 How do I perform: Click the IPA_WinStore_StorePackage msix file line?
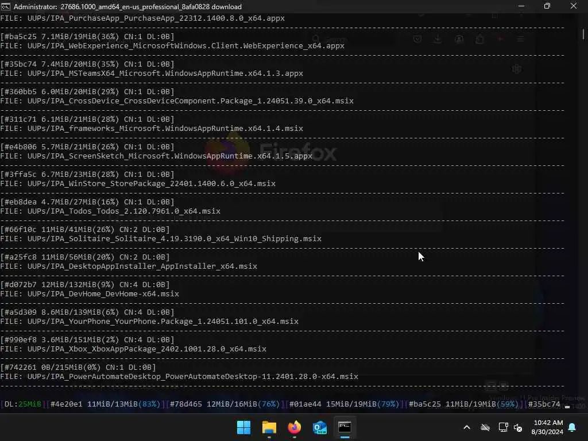pos(138,183)
